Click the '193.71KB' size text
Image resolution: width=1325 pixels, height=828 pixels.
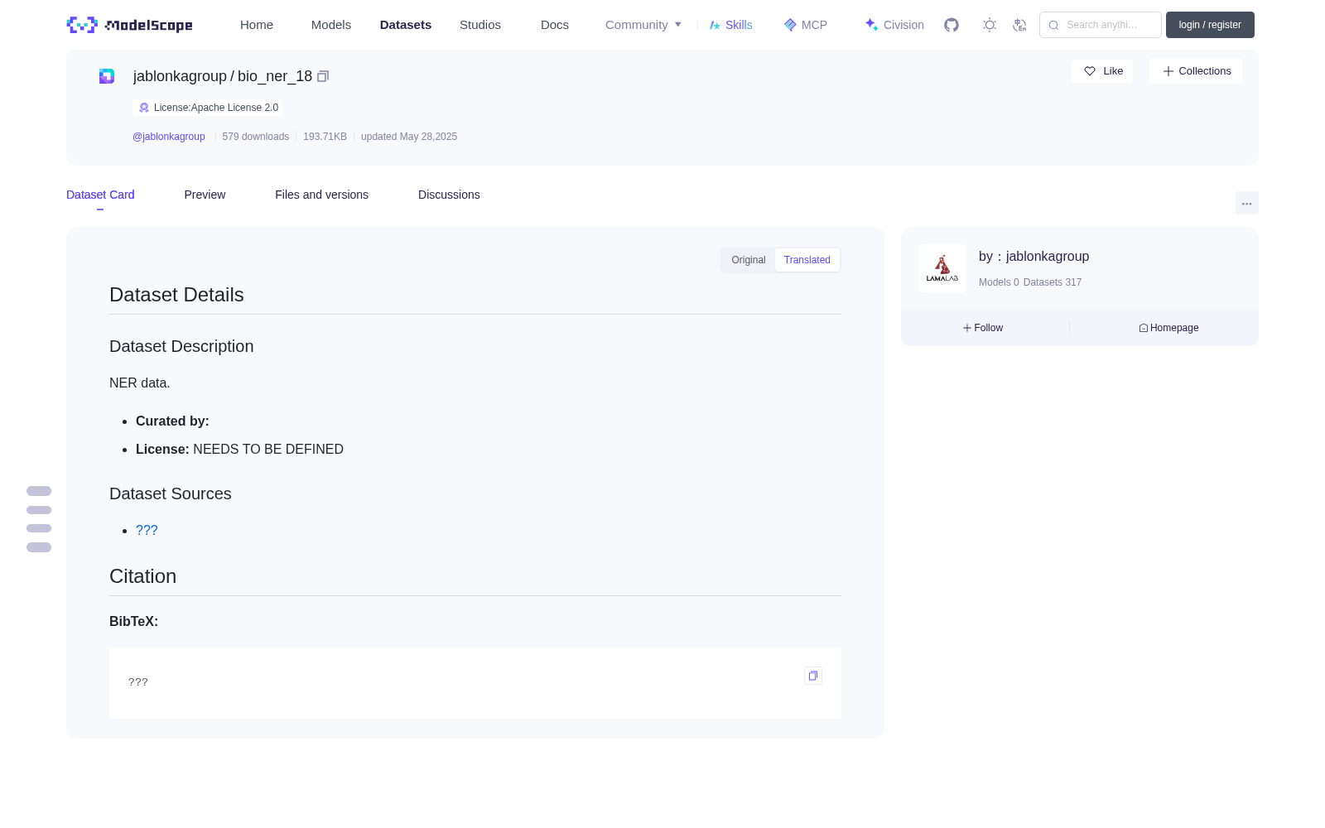[x=325, y=137]
